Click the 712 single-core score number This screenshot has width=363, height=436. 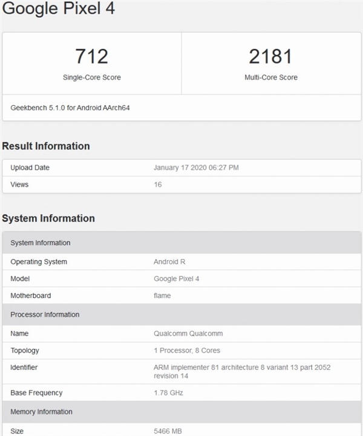coord(91,56)
